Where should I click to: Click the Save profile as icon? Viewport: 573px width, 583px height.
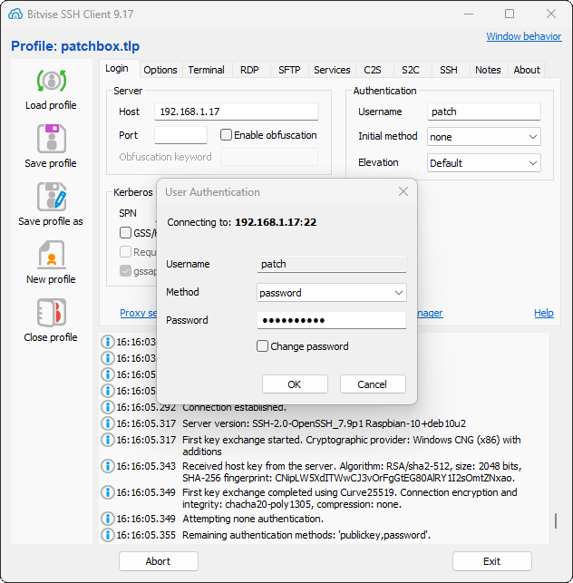pos(52,197)
